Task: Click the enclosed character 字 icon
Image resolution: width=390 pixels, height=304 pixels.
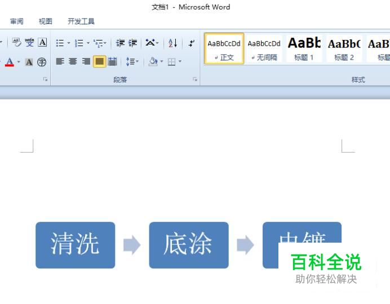Action: (42, 62)
